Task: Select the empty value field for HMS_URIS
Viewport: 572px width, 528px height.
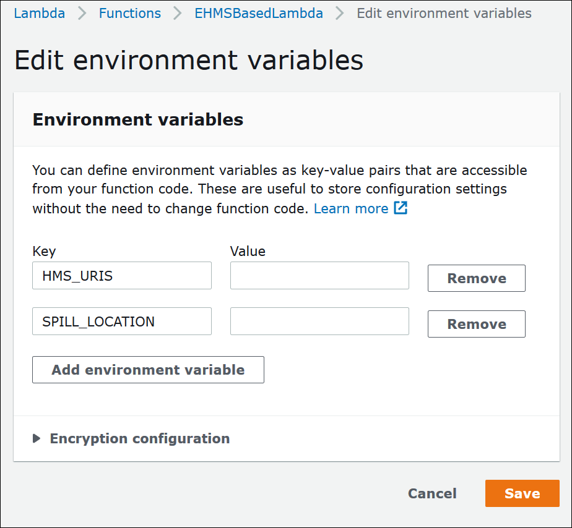Action: tap(319, 275)
